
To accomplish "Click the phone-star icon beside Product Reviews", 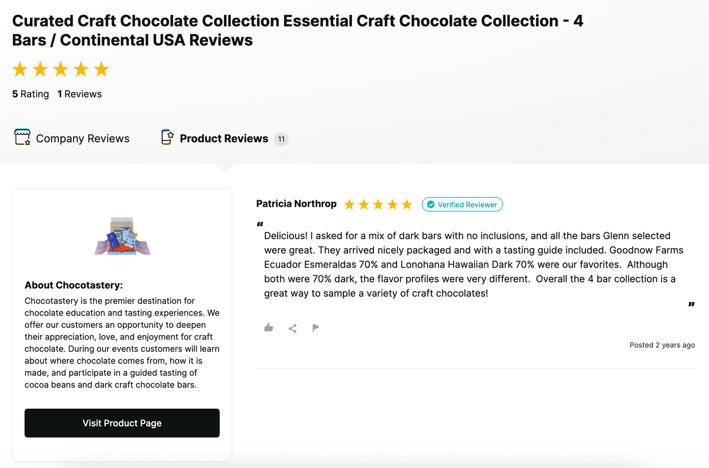I will 167,138.
